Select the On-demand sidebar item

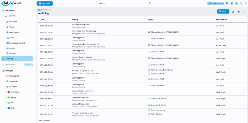(10, 65)
